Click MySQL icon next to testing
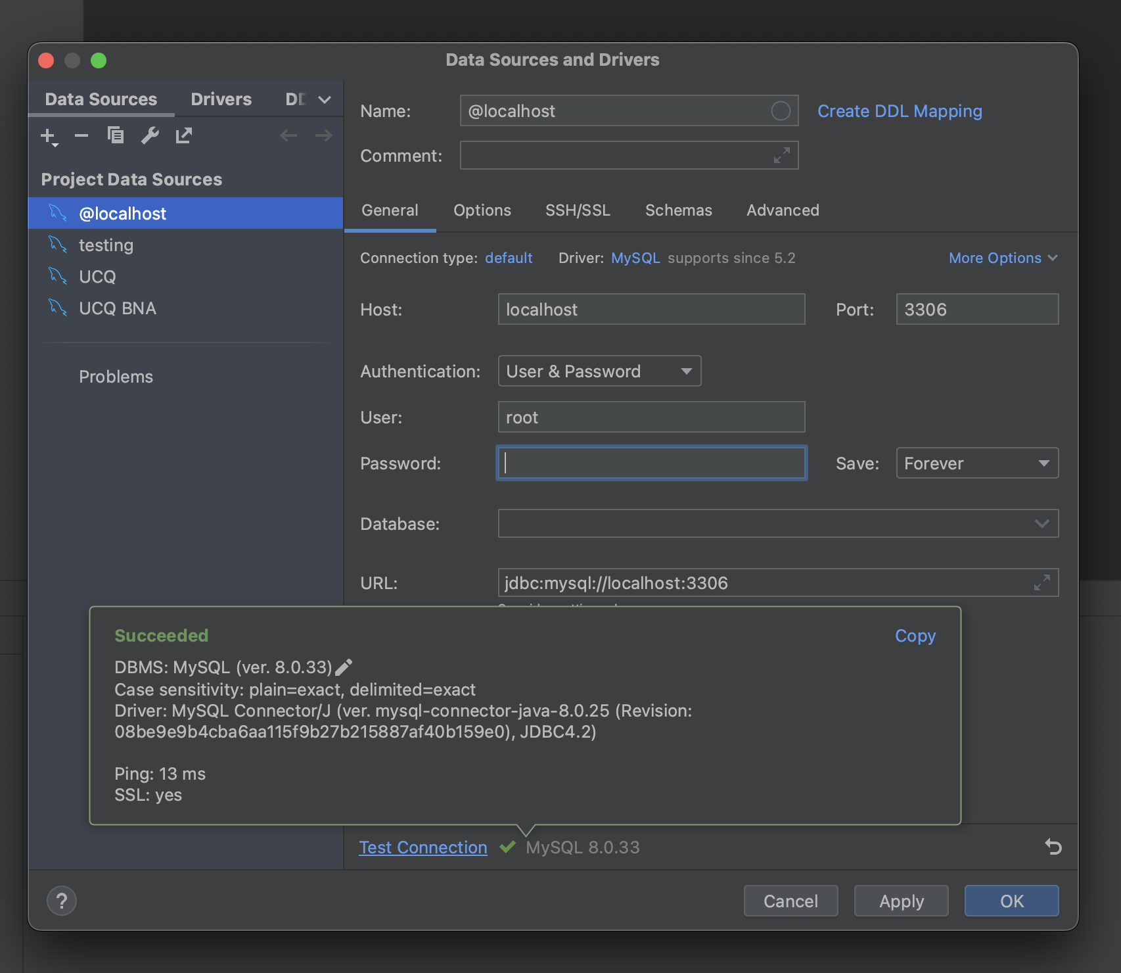 point(58,245)
